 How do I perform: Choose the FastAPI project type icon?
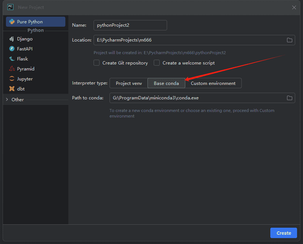[x=12, y=49]
